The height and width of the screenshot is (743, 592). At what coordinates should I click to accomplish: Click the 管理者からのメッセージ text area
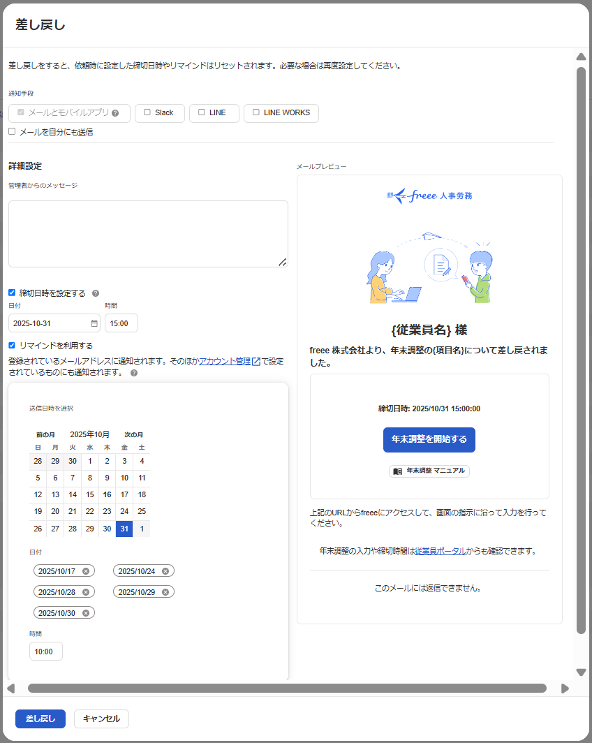click(148, 234)
